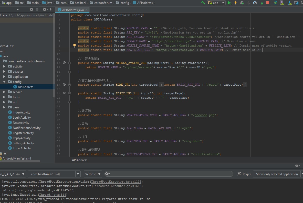Open ThreadPoolExecutor.java:1113 stack trace link
The width and height of the screenshot is (303, 203).
[116, 182]
